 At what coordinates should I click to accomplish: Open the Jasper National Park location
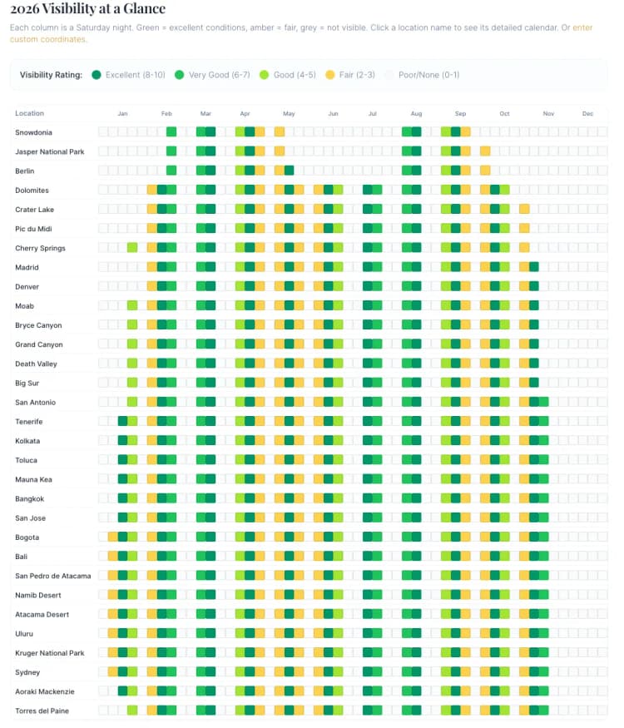click(50, 151)
